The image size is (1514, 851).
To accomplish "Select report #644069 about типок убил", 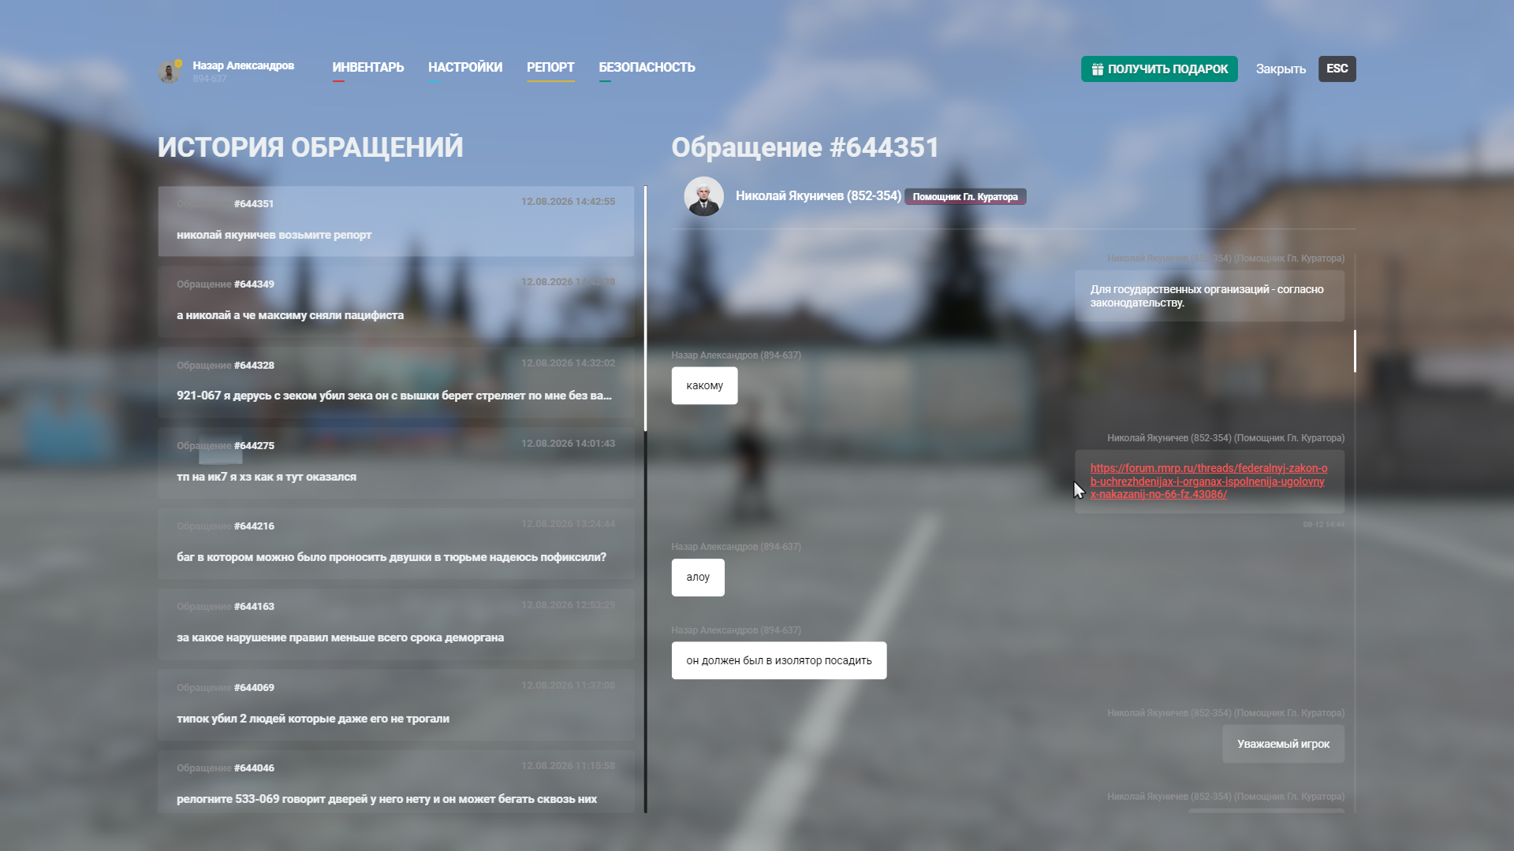I will pos(396,705).
